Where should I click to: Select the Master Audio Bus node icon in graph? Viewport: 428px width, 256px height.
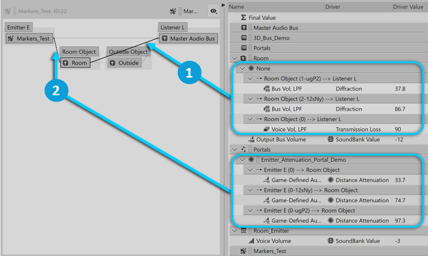click(x=164, y=39)
